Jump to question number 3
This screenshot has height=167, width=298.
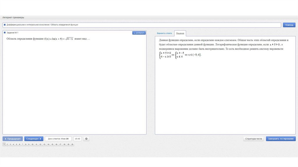(x=10, y=144)
